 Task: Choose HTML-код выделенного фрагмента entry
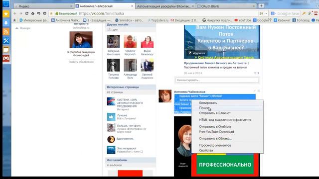coord(227,120)
